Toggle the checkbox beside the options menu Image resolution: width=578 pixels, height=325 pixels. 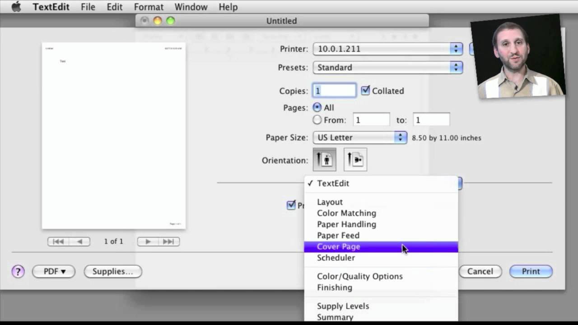[291, 205]
